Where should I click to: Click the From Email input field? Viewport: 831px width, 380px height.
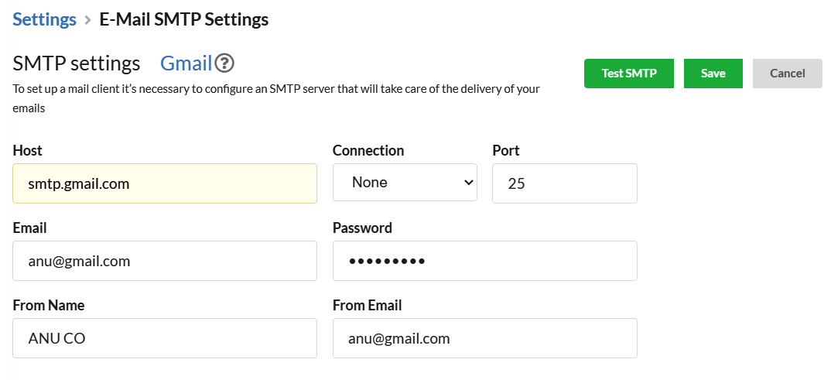pos(485,338)
